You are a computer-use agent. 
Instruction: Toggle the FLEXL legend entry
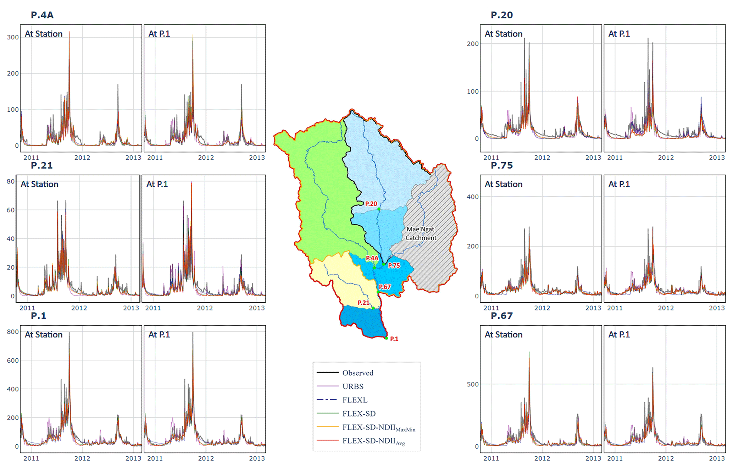pyautogui.click(x=355, y=400)
